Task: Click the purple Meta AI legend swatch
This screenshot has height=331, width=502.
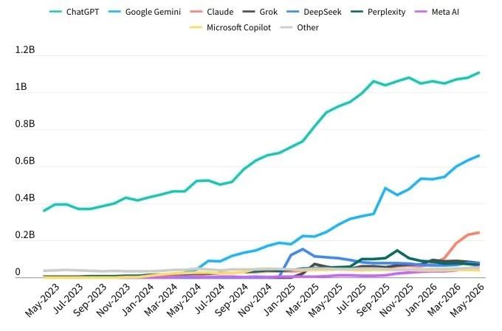Action: [421, 12]
